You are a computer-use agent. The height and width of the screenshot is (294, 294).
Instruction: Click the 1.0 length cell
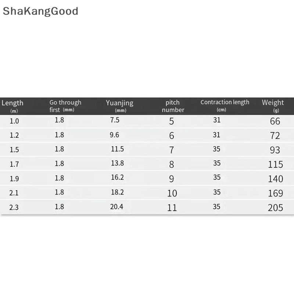[14, 121]
